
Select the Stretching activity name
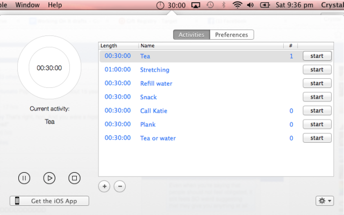coord(155,70)
